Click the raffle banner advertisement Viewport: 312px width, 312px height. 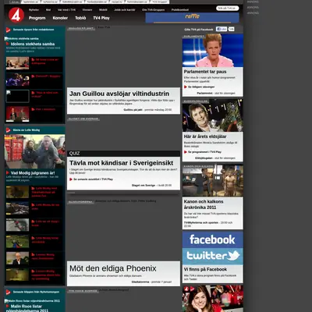click(192, 18)
